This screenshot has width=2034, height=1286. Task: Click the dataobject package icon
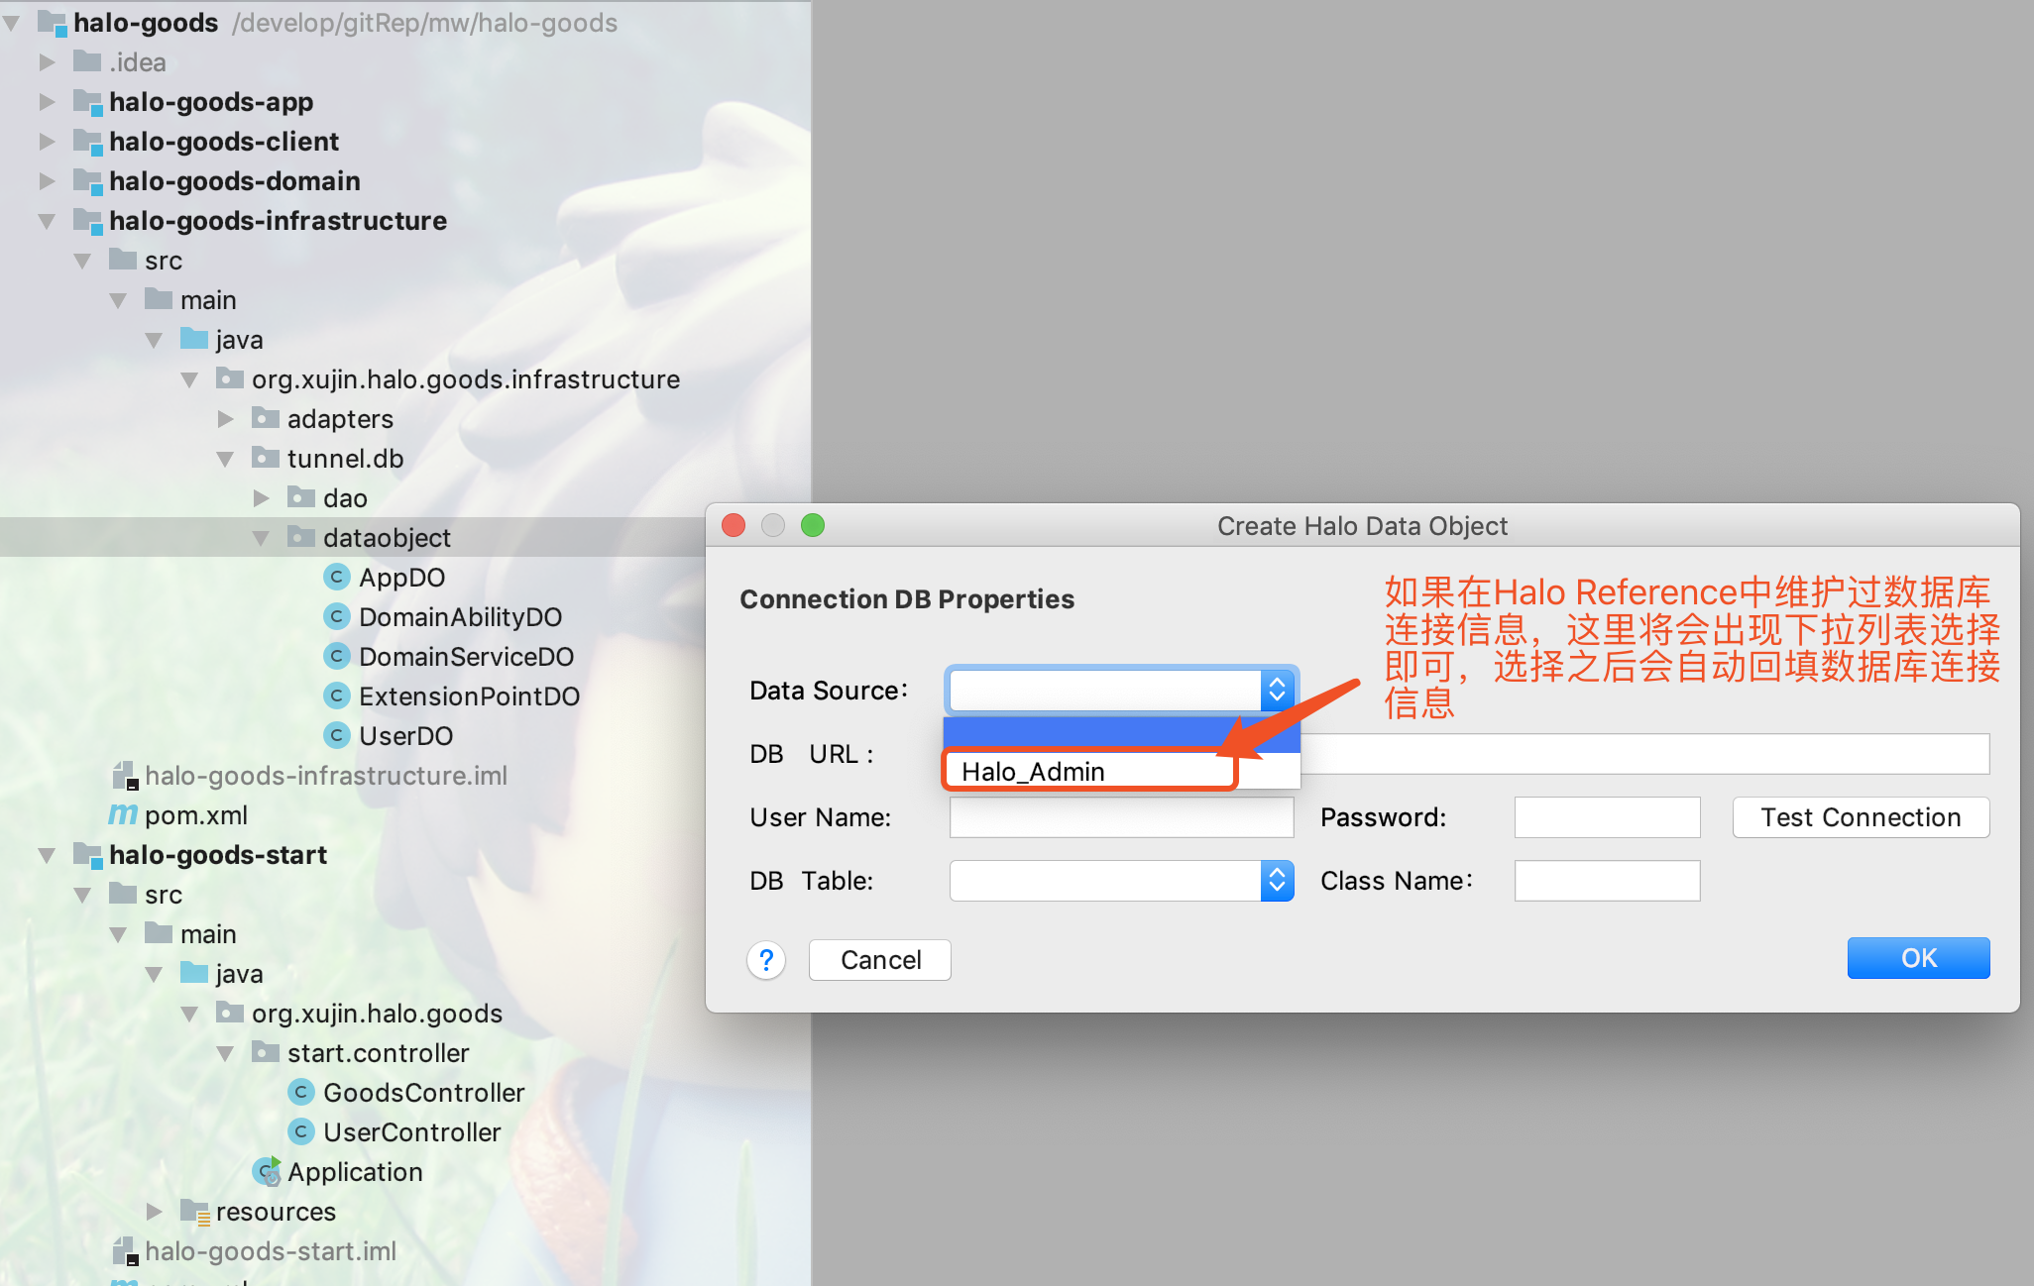pos(301,536)
